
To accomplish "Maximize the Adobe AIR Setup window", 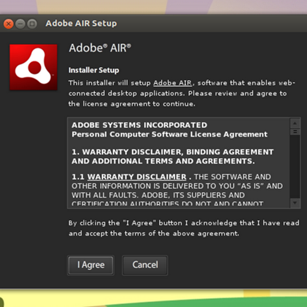I will coord(32,24).
